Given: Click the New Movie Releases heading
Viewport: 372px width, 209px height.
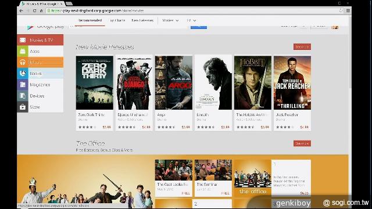Looking at the screenshot, I should (105, 47).
